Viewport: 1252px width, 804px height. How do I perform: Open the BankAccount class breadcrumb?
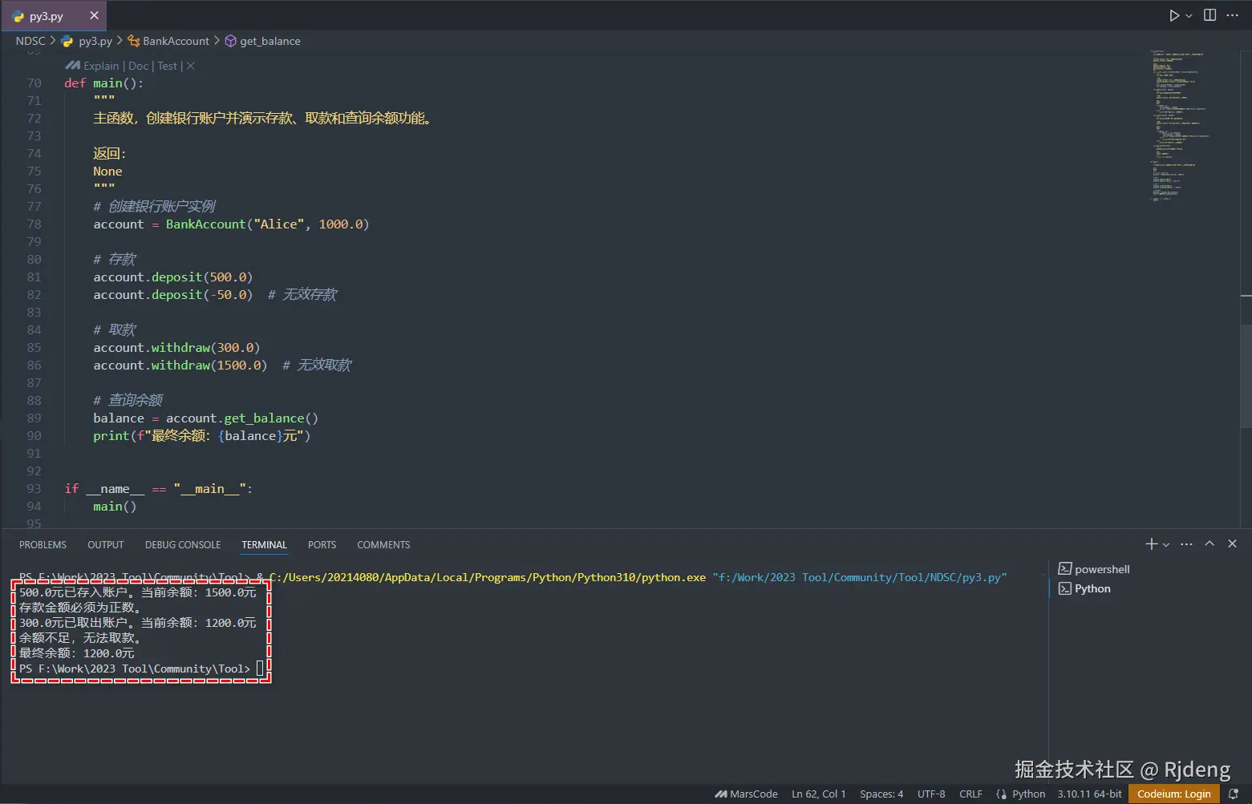[168, 41]
